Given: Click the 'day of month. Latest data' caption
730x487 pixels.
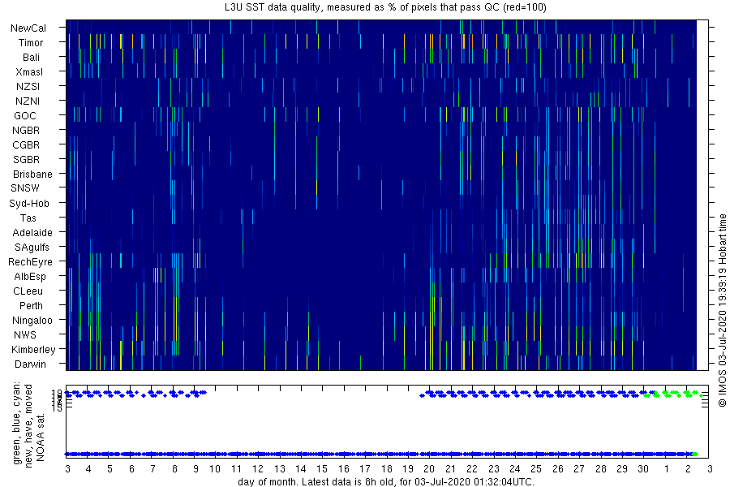Looking at the screenshot, I should [386, 481].
